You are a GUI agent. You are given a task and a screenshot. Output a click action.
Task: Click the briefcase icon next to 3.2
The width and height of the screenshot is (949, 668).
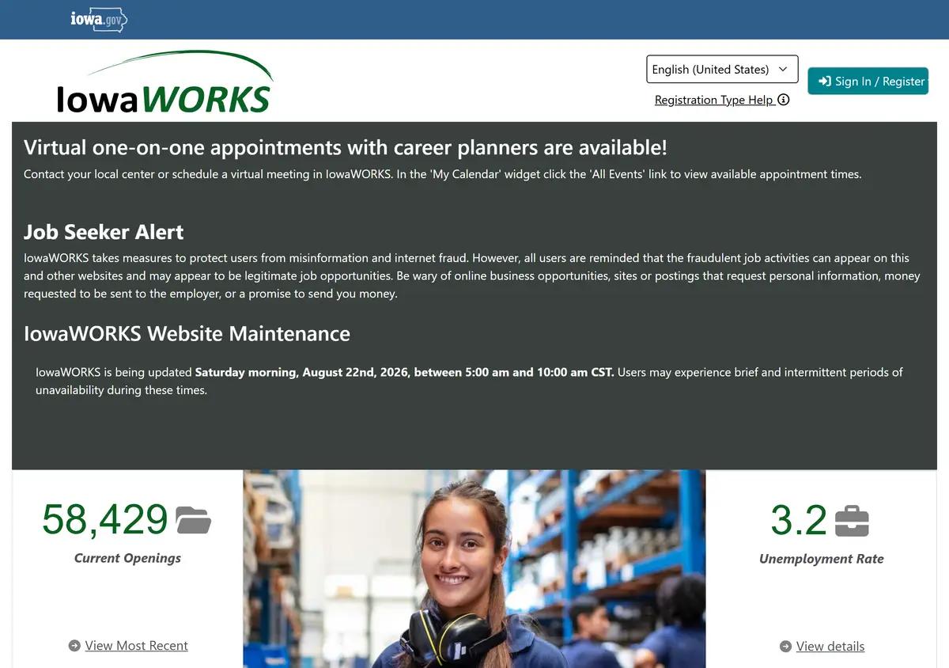click(852, 521)
